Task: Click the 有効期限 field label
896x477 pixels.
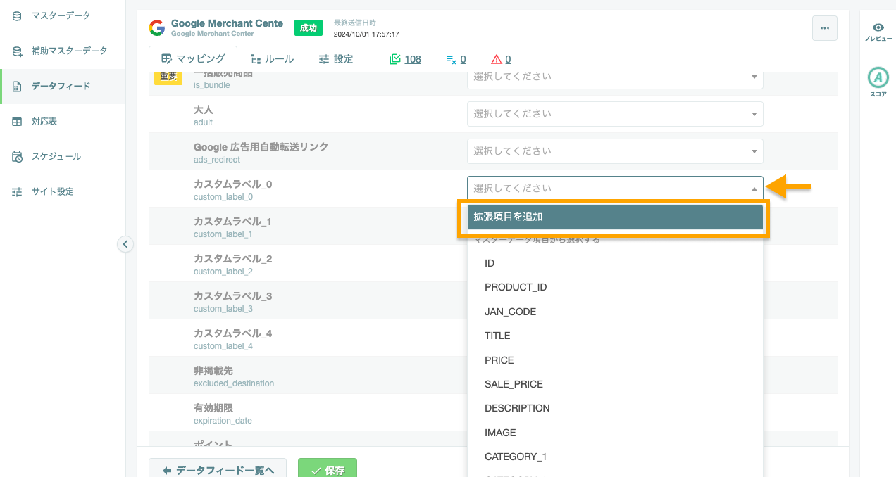Action: click(213, 408)
